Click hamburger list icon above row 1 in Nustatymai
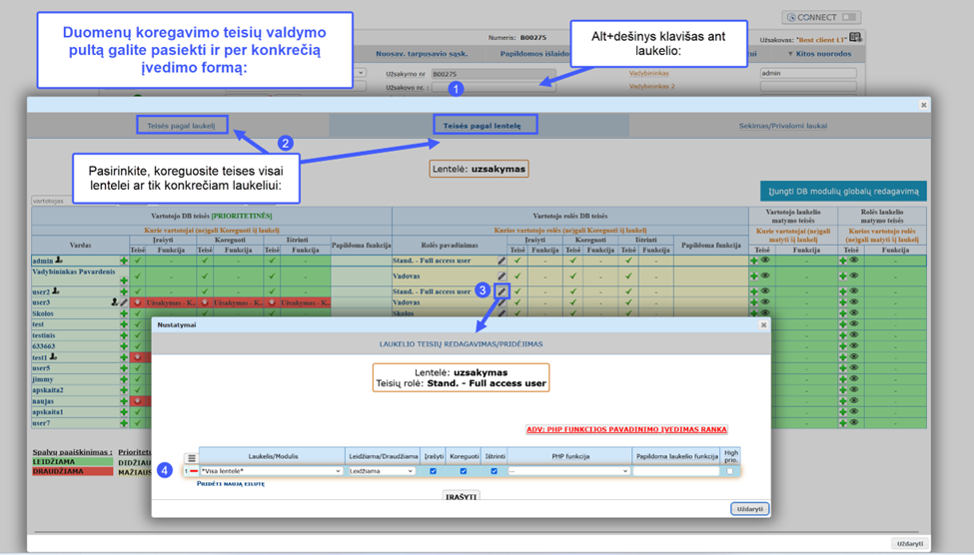Image resolution: width=974 pixels, height=555 pixels. [192, 458]
